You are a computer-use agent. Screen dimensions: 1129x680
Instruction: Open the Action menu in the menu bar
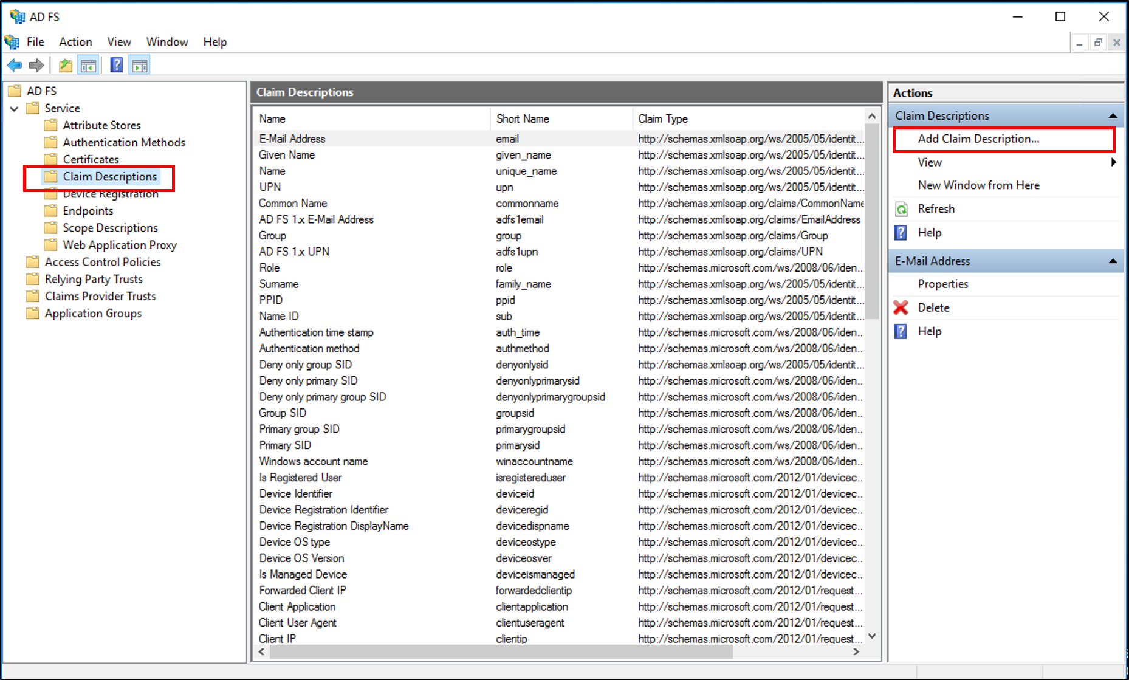click(x=75, y=42)
